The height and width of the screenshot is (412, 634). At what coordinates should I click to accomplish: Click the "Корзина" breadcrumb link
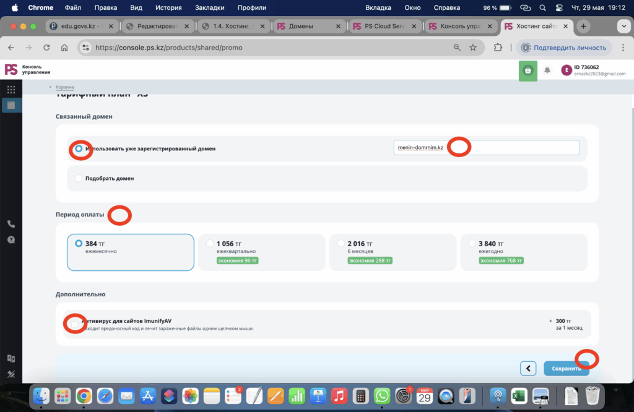64,87
